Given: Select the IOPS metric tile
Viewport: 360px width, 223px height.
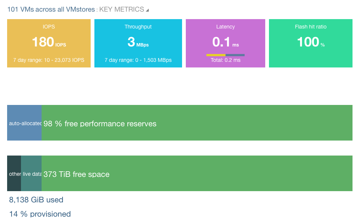Looking at the screenshot, I should [x=49, y=43].
